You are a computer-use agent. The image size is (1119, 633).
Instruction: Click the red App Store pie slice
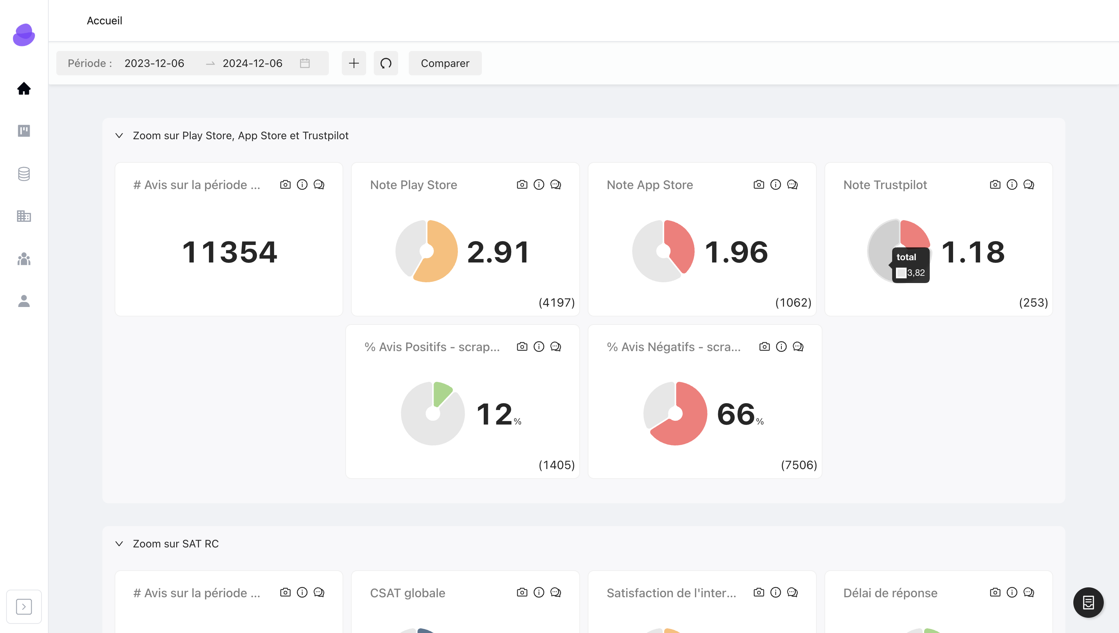click(681, 246)
